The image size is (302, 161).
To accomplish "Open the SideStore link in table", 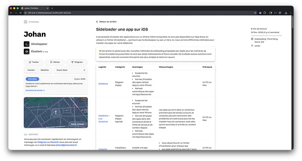I will point(103,84).
